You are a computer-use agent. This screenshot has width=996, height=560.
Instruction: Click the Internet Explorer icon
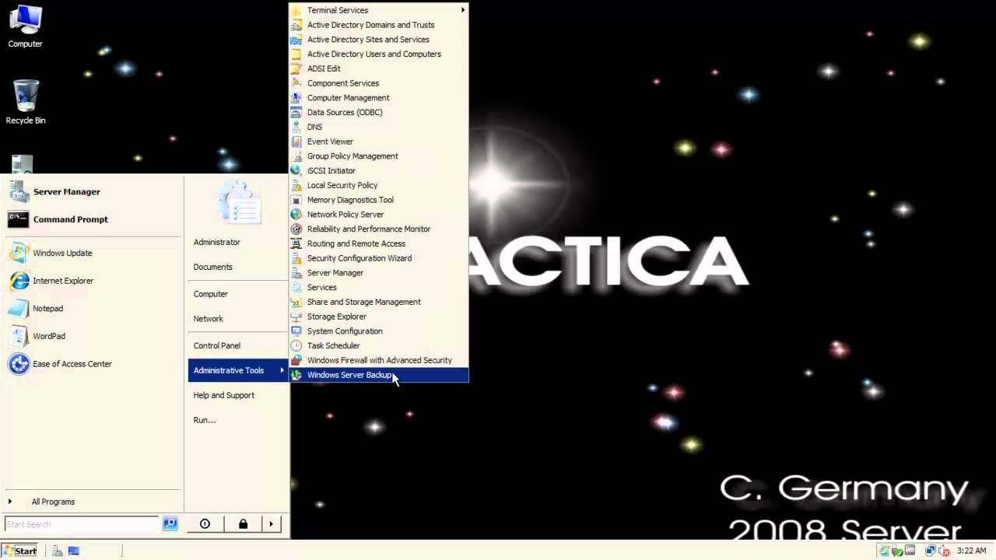(x=19, y=281)
